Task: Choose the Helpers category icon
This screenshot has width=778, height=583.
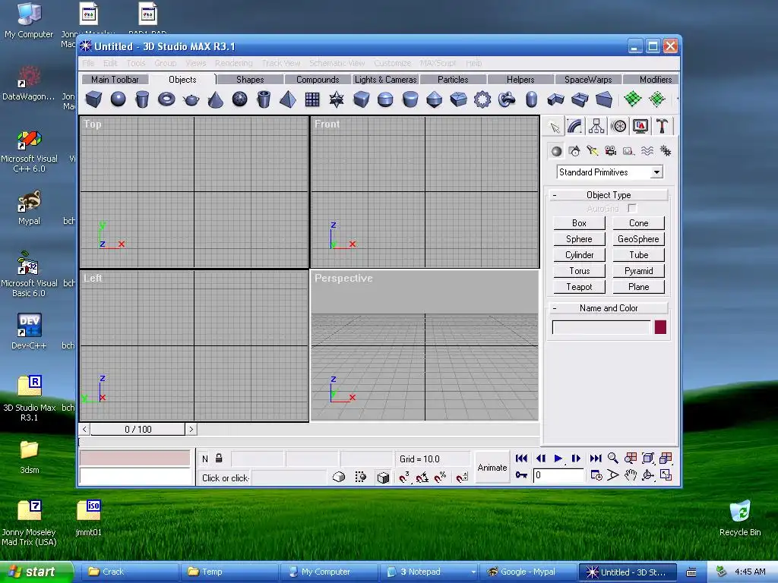Action: (628, 151)
